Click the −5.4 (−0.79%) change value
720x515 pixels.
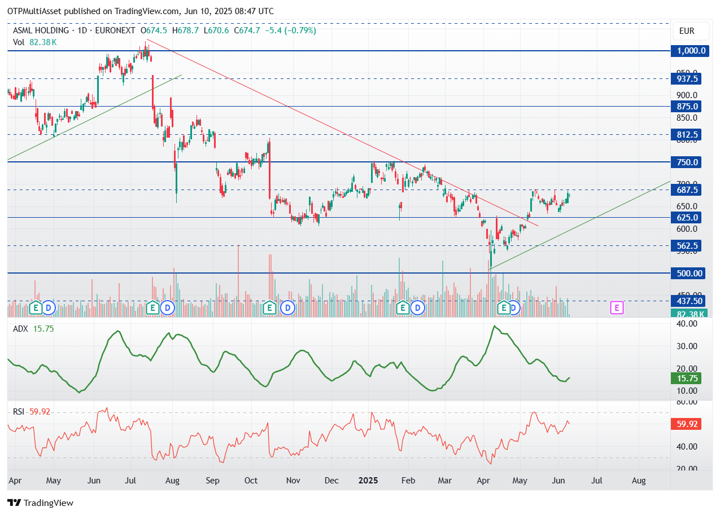(x=290, y=30)
